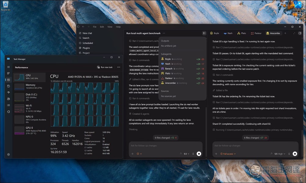Open the orange permission dropdown in left chat
The height and width of the screenshot is (183, 306).
pyautogui.click(x=139, y=154)
